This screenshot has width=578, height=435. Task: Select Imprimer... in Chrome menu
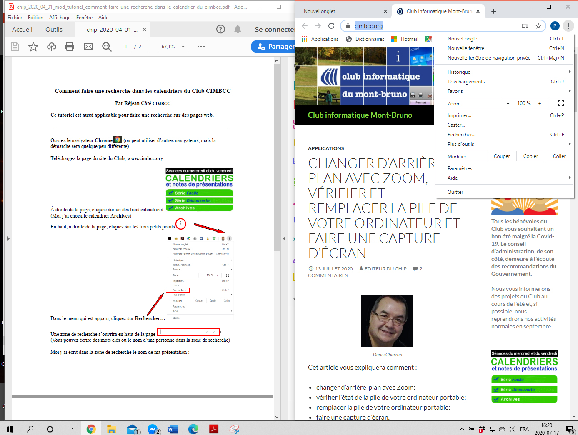click(504, 115)
